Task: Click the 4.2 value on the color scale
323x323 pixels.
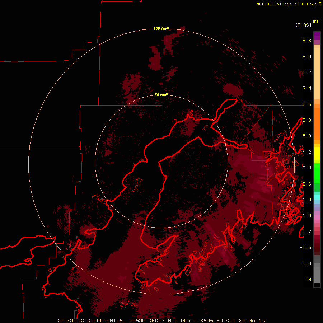Action: point(307,152)
